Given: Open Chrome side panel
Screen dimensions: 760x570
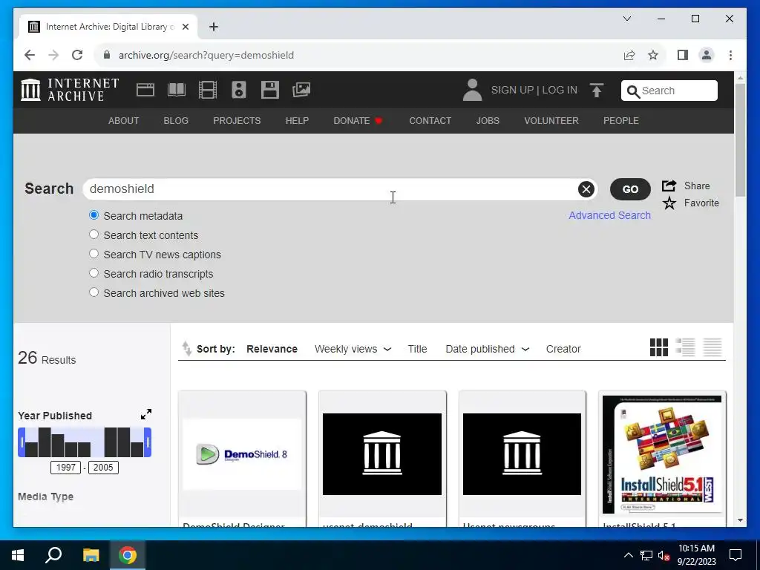Looking at the screenshot, I should (x=683, y=55).
